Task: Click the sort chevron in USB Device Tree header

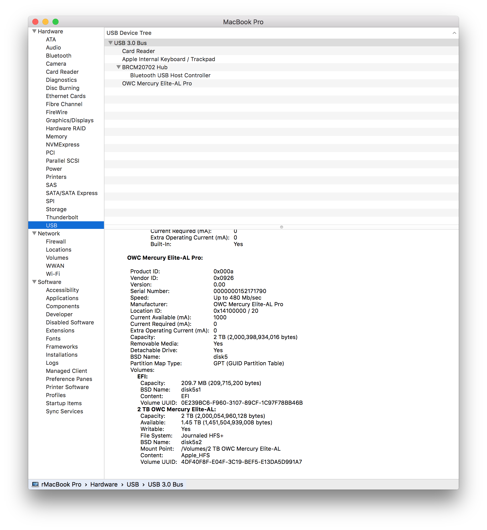Action: coord(454,33)
